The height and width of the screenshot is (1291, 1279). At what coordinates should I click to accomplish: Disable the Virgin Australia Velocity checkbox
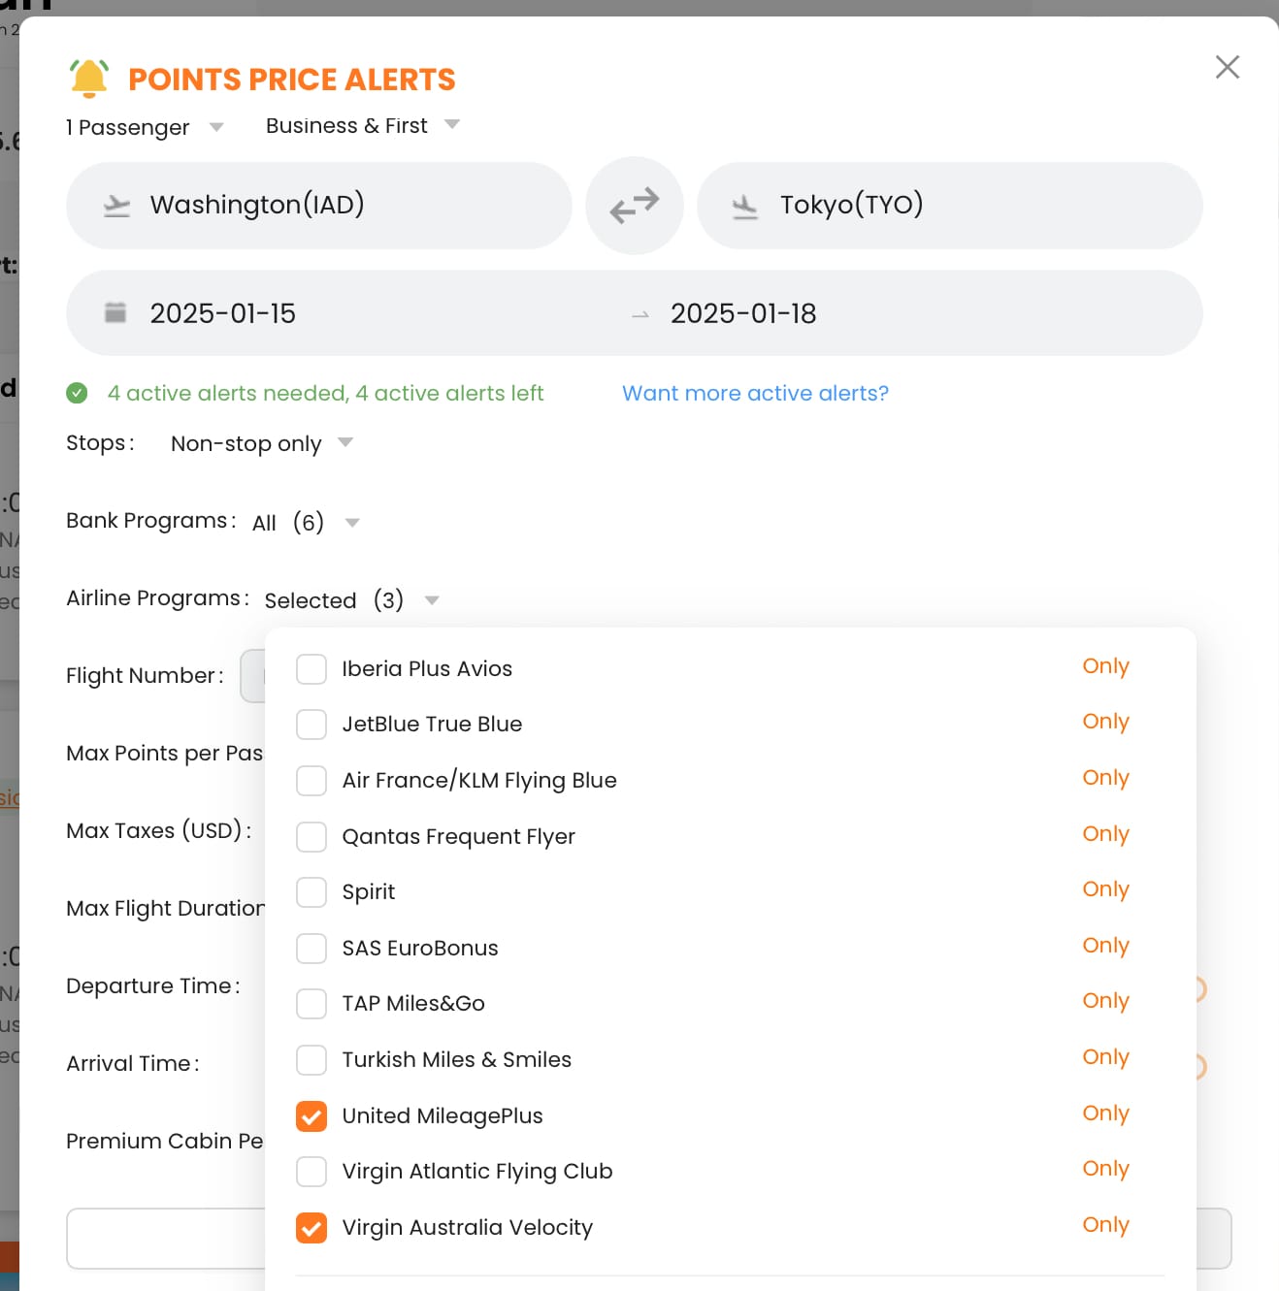tap(312, 1228)
